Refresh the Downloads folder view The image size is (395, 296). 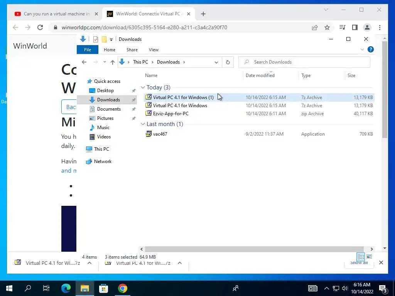coord(228,62)
